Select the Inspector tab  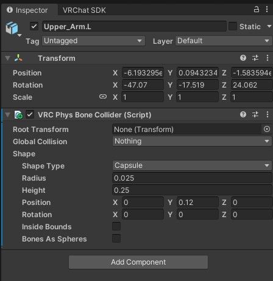[x=27, y=10]
